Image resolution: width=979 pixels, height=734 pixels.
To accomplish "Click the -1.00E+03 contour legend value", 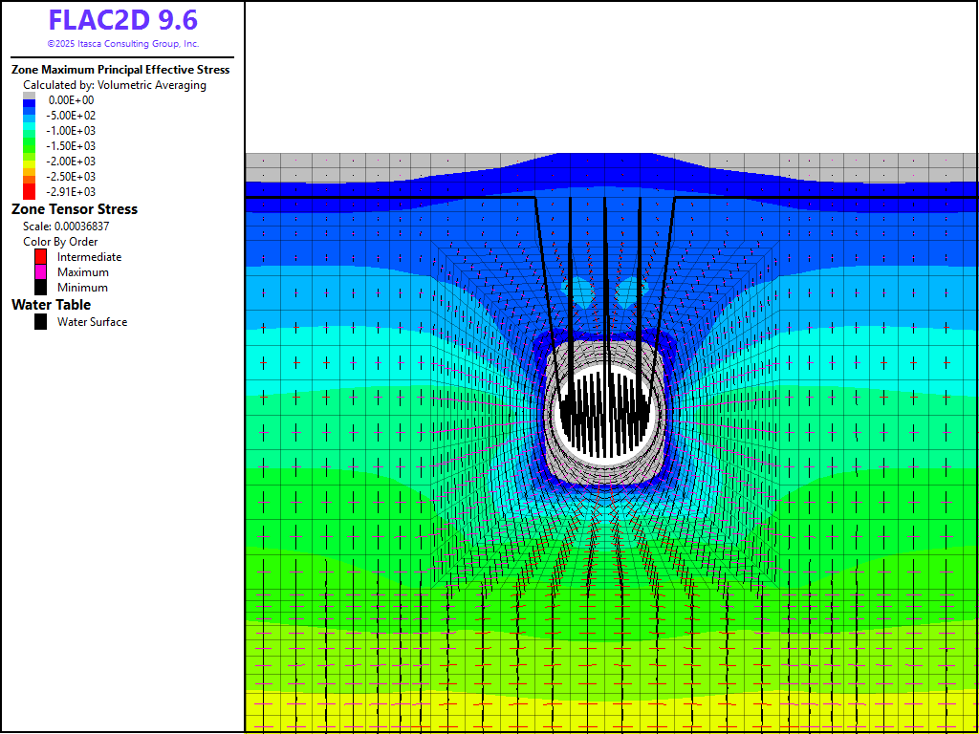I will [72, 131].
